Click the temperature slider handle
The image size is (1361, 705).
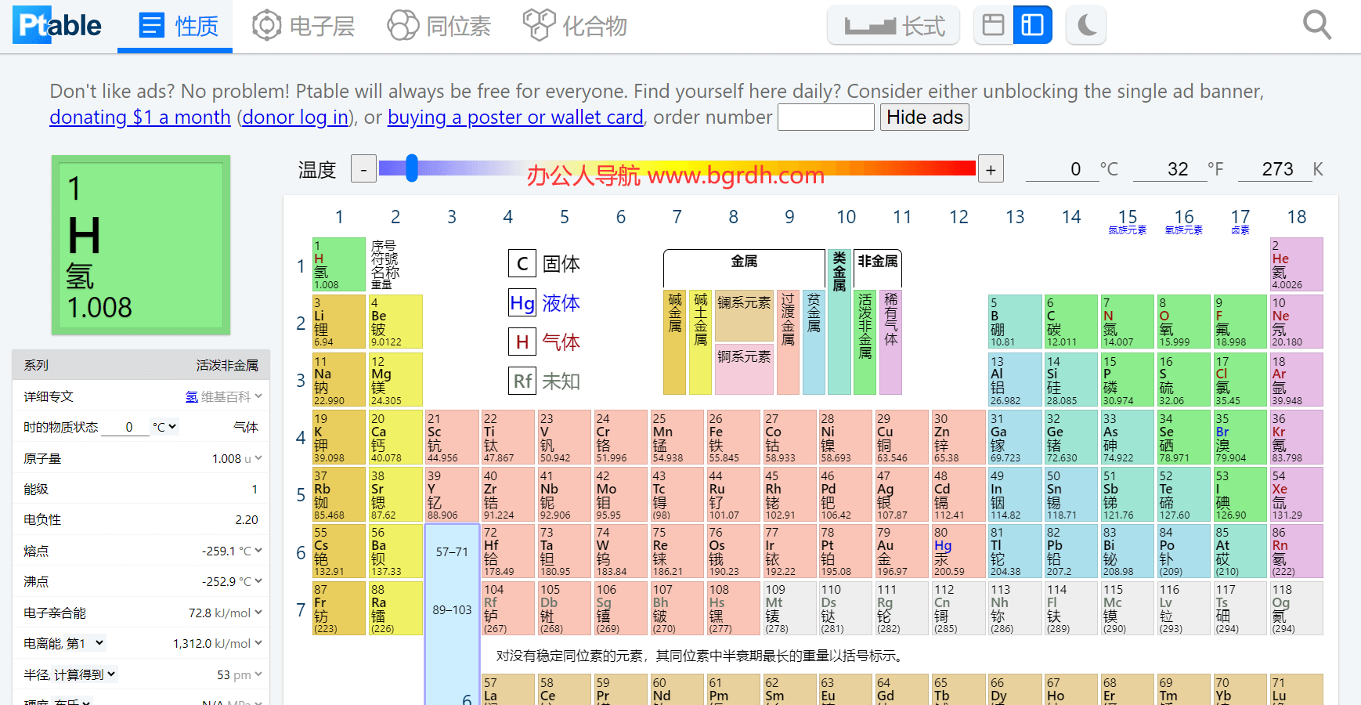[412, 168]
